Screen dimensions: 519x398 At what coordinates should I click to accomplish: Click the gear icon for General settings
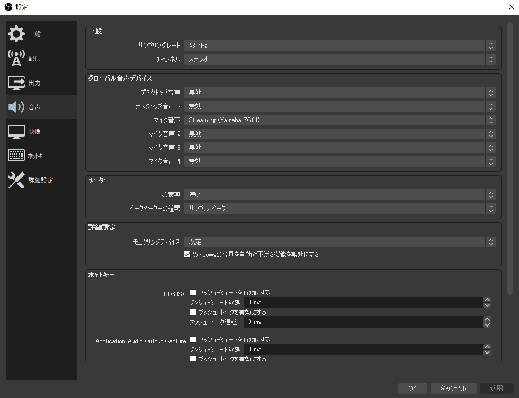[x=16, y=34]
